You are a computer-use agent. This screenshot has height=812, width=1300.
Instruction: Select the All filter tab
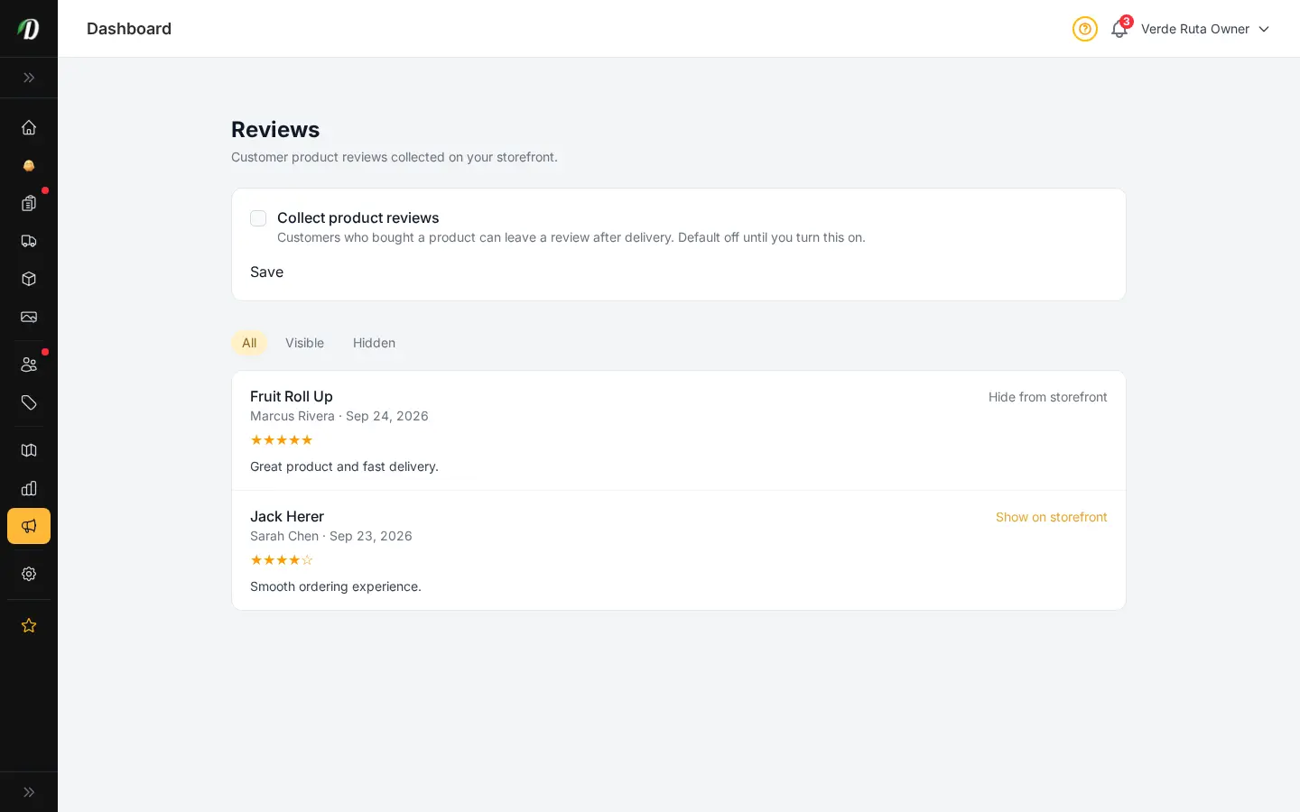pos(249,343)
